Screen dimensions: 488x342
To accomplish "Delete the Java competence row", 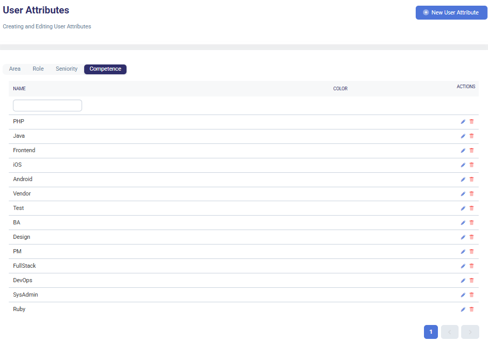I will pos(471,136).
